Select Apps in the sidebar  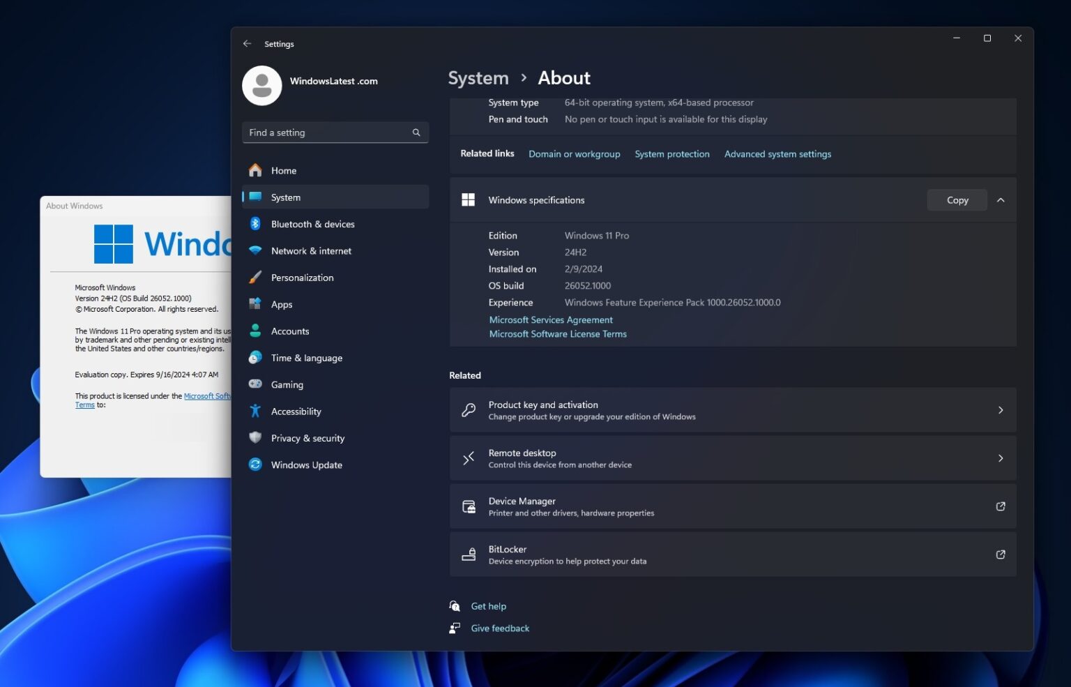pos(282,304)
